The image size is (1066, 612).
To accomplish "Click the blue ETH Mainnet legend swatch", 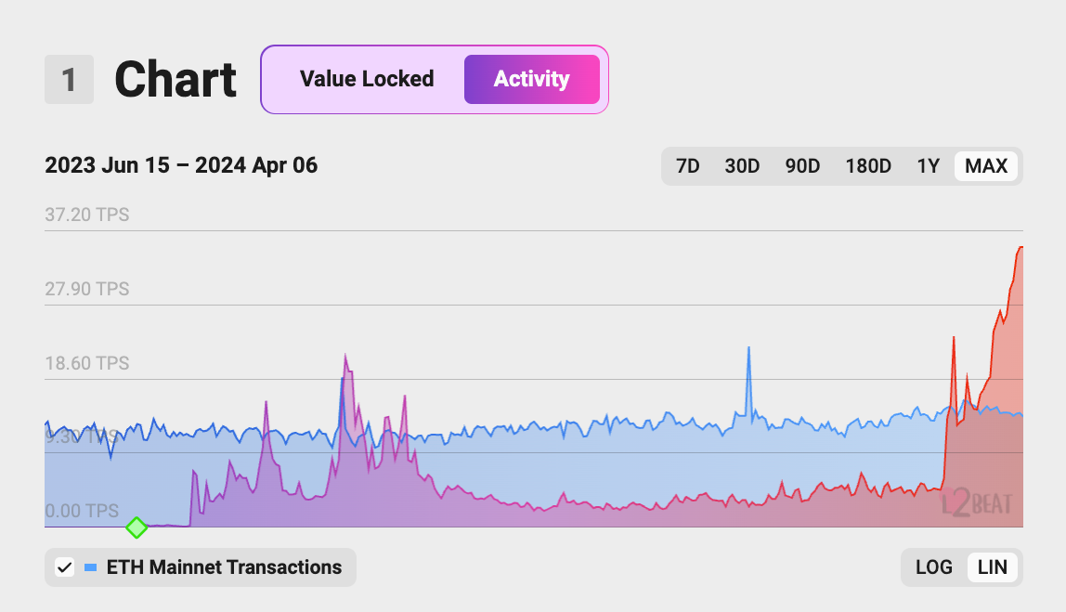I will click(x=90, y=566).
